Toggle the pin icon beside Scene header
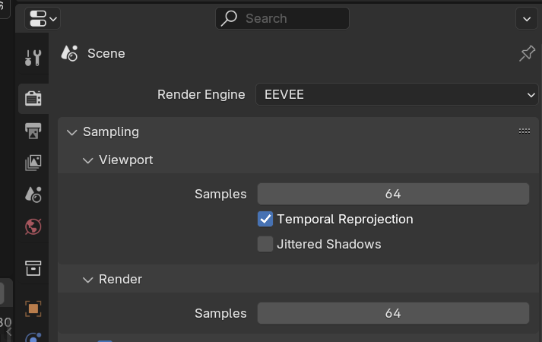 click(527, 53)
